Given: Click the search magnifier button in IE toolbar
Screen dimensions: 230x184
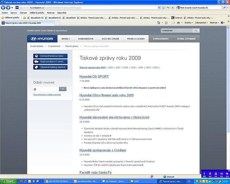Looking at the screenshot, I should click(224, 8).
